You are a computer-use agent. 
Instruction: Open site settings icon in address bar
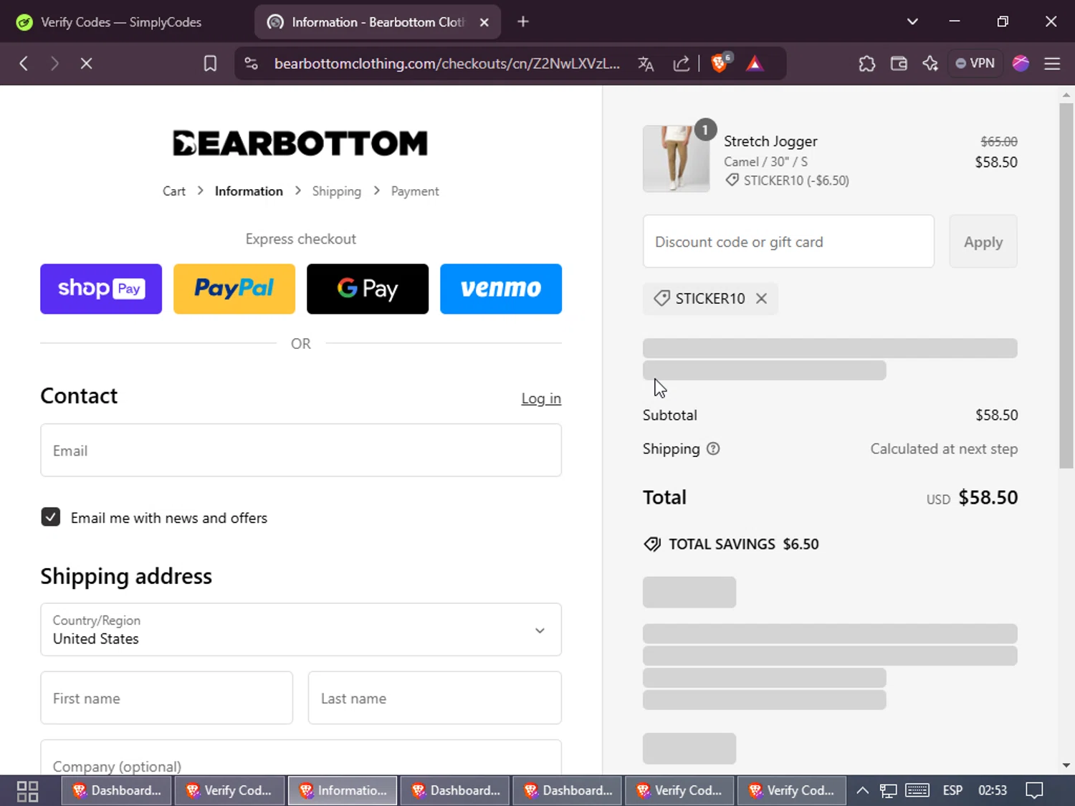(x=251, y=64)
